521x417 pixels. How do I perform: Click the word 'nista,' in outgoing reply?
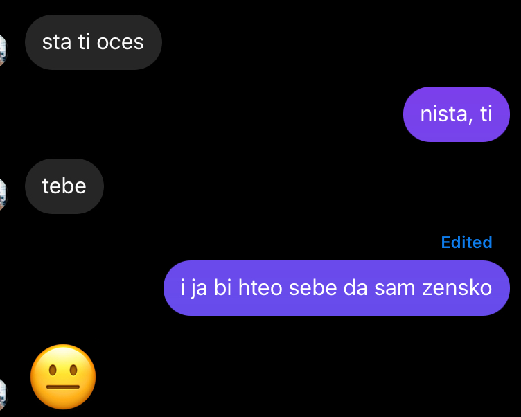[x=446, y=115]
